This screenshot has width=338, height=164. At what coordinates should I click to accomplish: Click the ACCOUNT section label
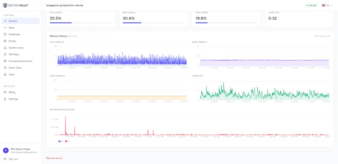(x=9, y=86)
